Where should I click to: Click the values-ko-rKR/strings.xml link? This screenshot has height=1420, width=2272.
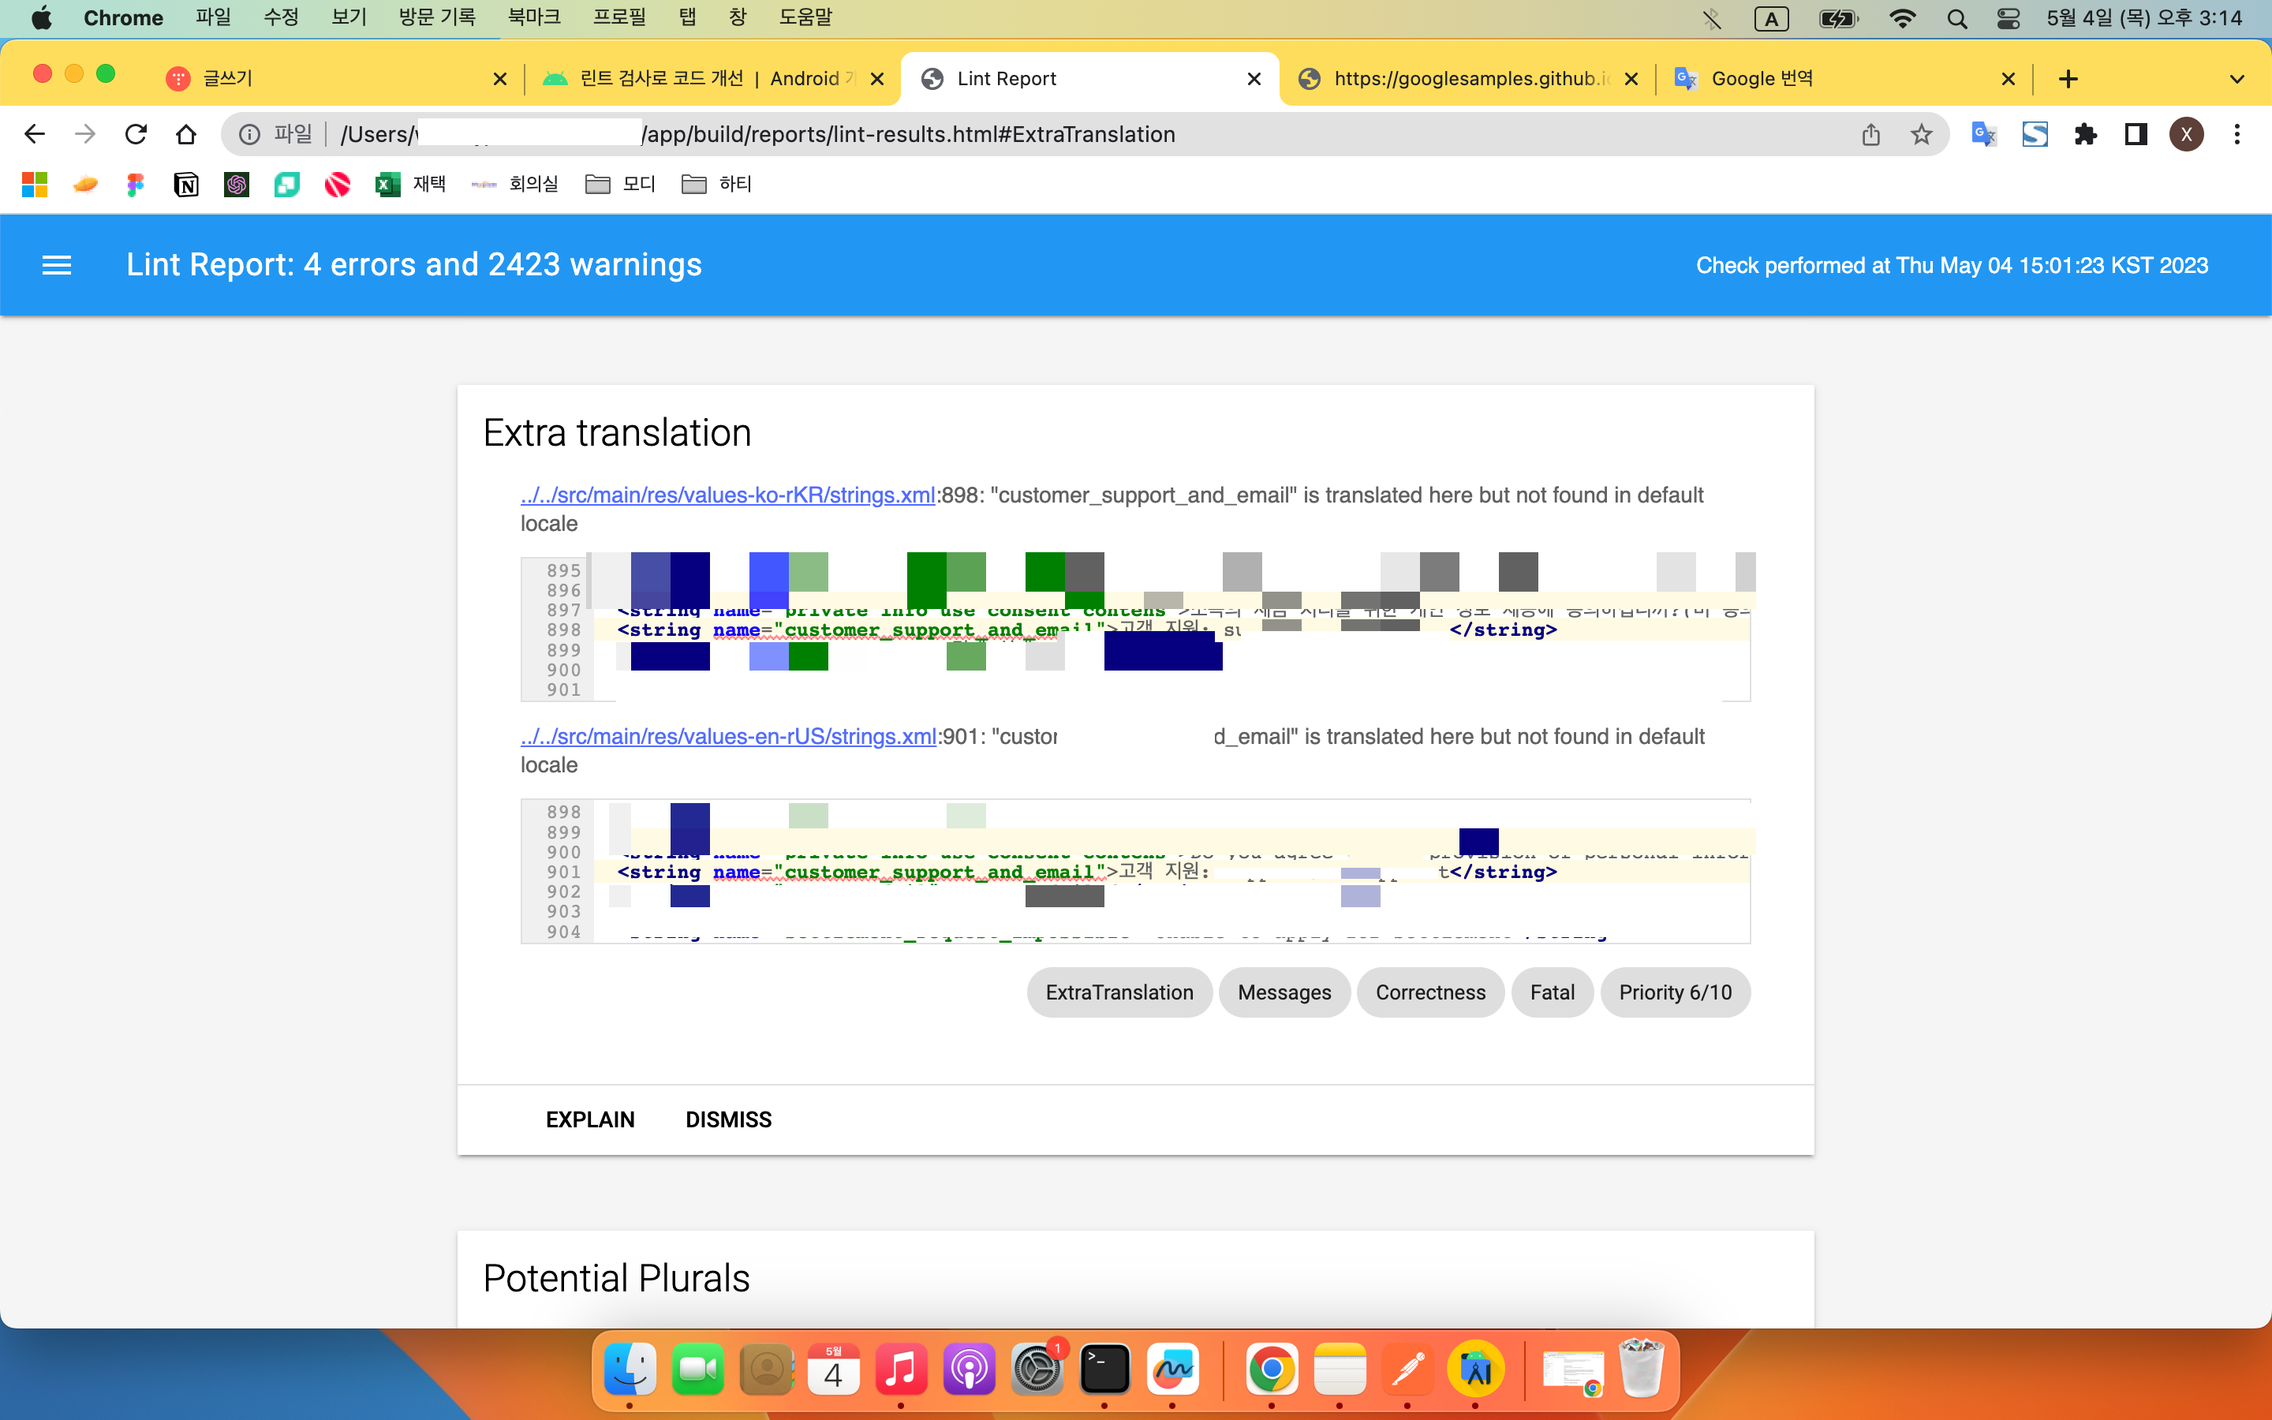point(727,495)
